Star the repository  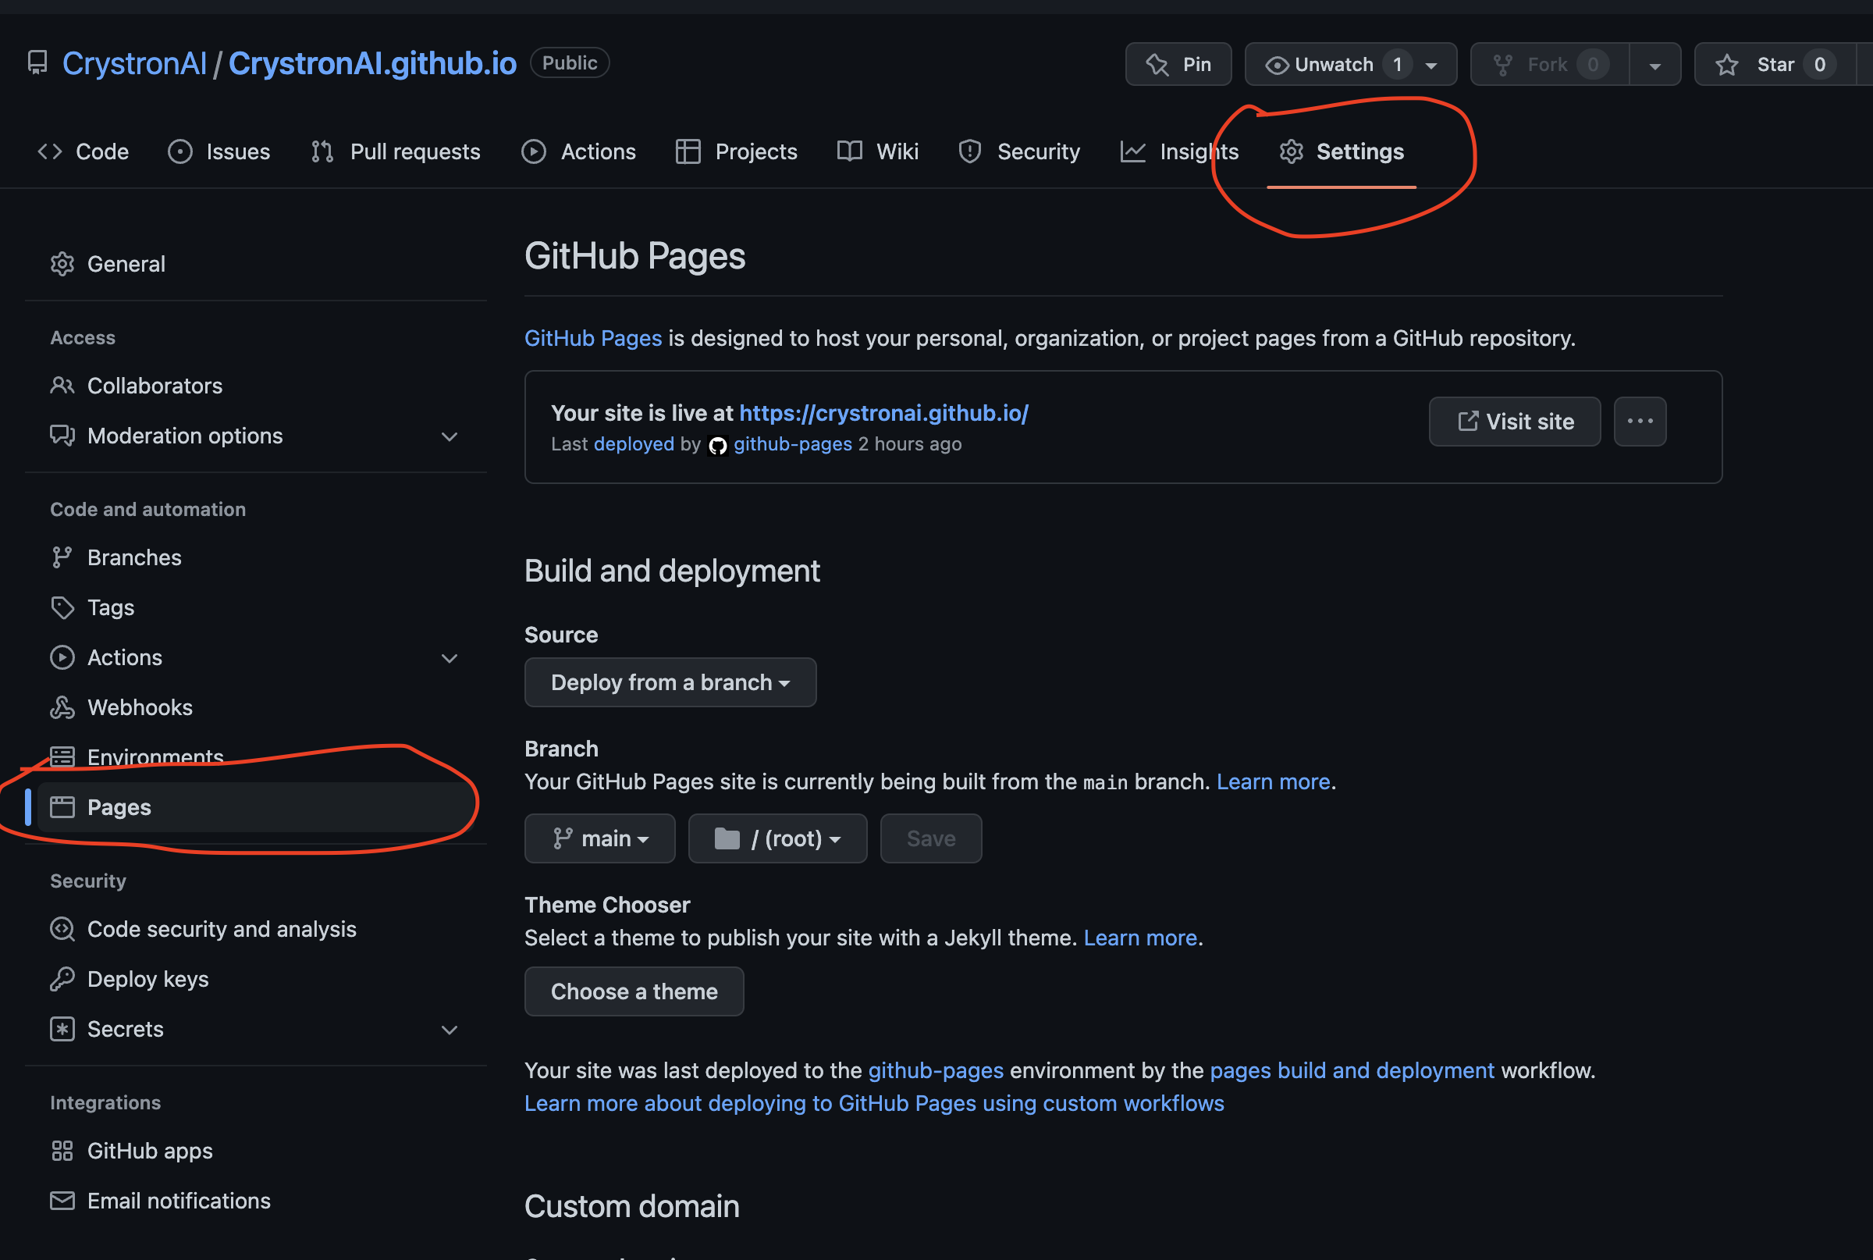click(x=1775, y=64)
